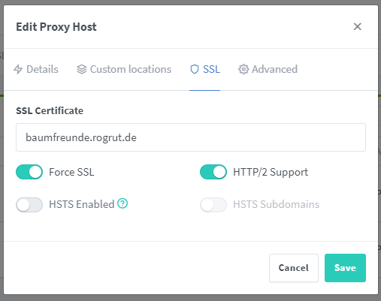Click the layers icon for Custom locations
381x301 pixels.
point(82,69)
